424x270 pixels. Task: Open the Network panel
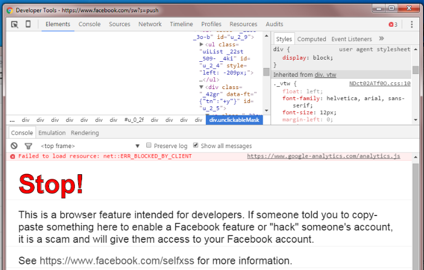click(150, 24)
